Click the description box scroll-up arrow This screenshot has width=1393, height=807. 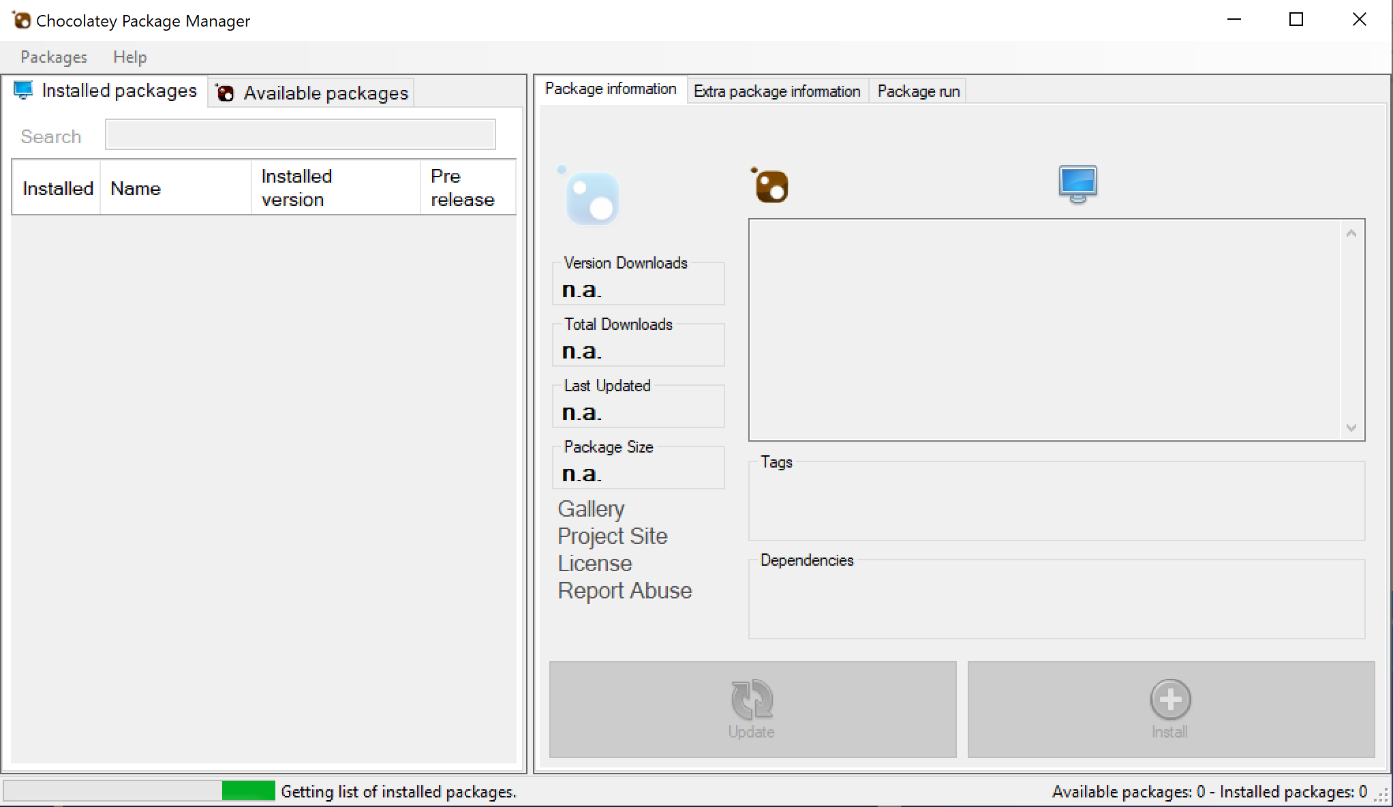[x=1351, y=234]
